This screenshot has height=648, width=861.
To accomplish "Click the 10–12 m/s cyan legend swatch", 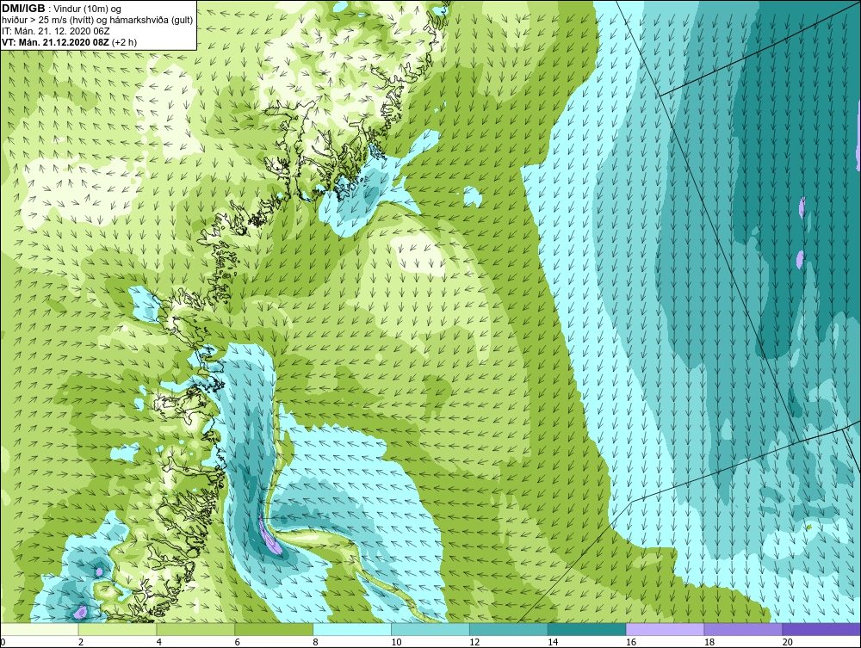I will pyautogui.click(x=430, y=629).
